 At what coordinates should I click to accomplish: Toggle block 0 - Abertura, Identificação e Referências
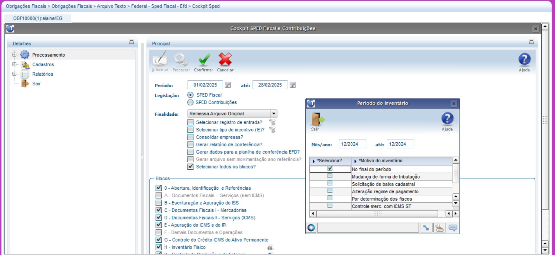(158, 188)
